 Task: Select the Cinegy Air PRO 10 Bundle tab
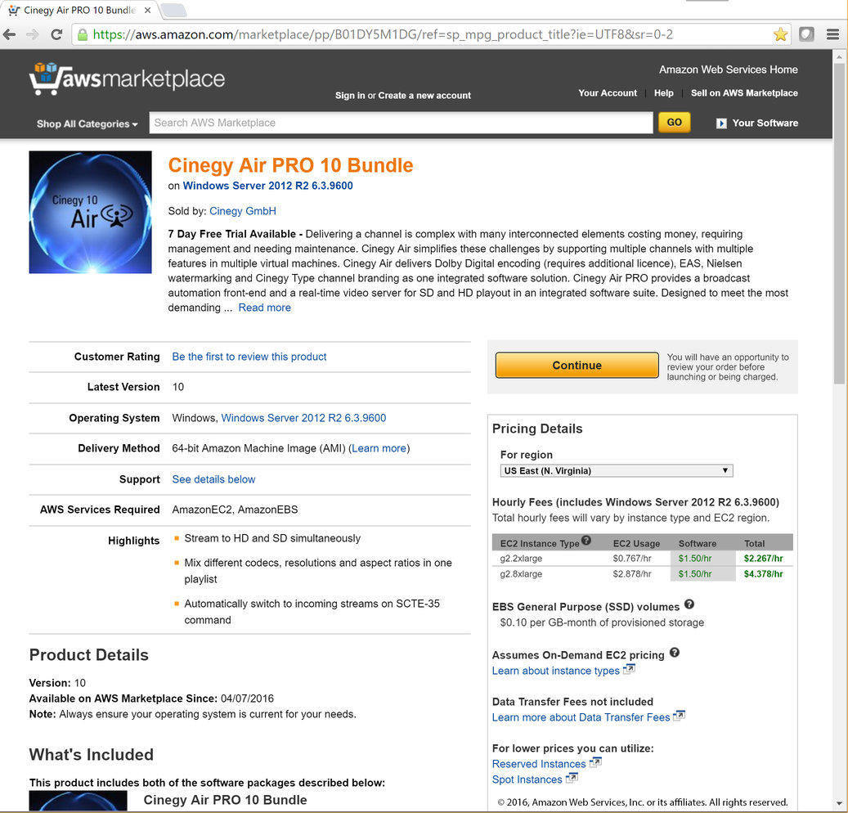click(x=79, y=11)
